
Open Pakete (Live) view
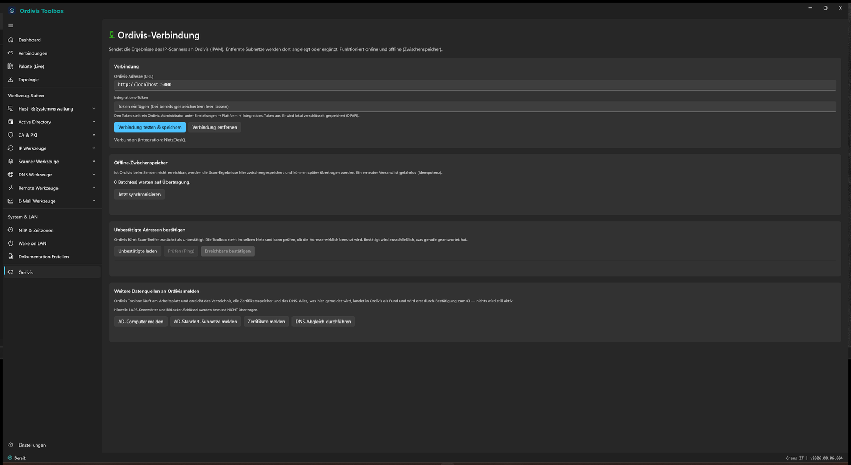point(52,66)
